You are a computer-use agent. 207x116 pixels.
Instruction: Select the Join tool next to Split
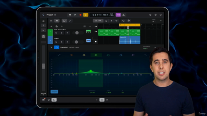116,21
